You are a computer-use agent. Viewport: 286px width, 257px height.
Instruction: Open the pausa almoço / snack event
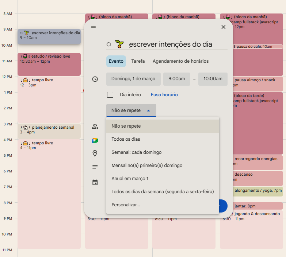258,84
